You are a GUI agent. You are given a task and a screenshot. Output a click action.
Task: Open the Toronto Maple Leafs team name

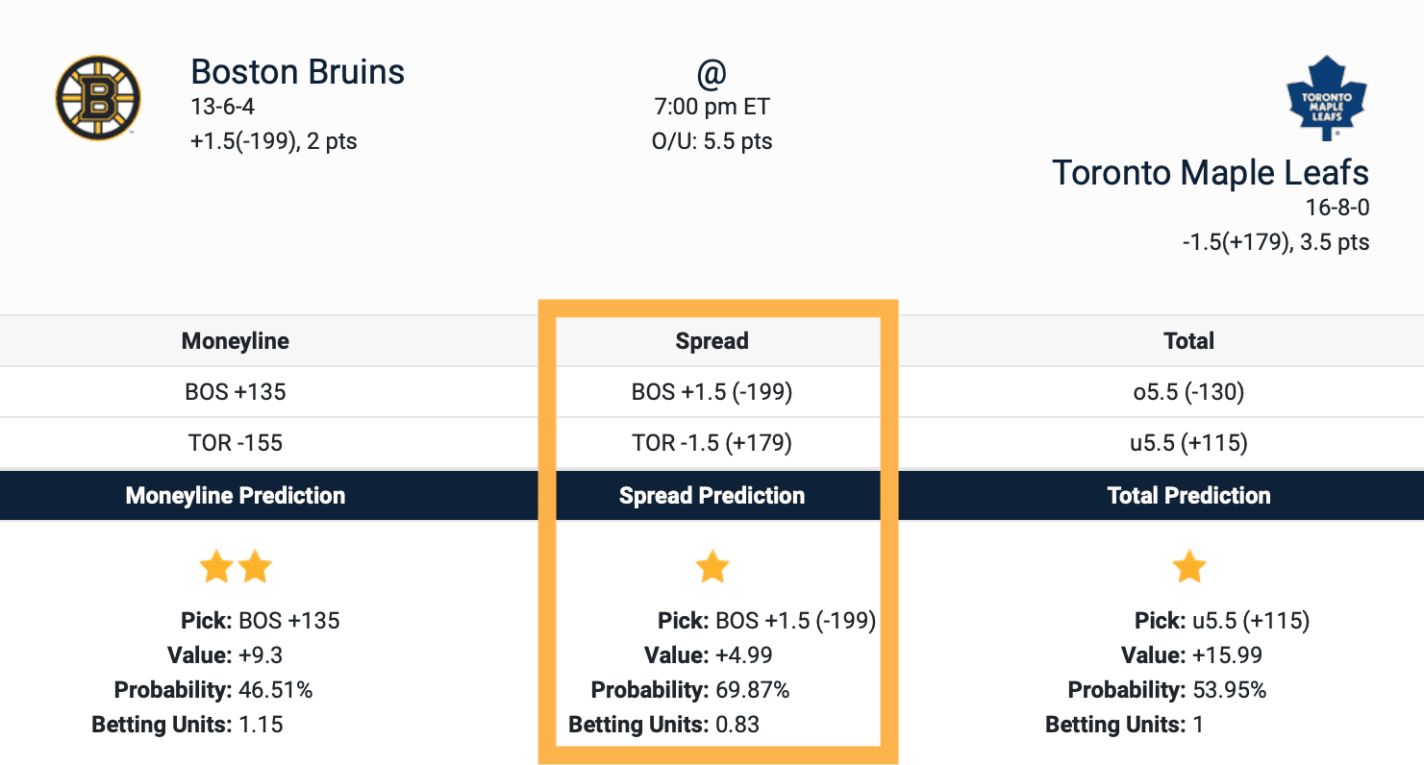click(x=1210, y=173)
